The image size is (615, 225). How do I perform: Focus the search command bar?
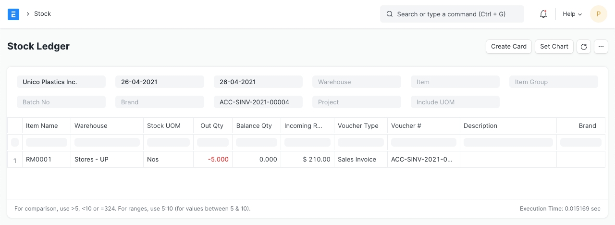click(x=452, y=14)
